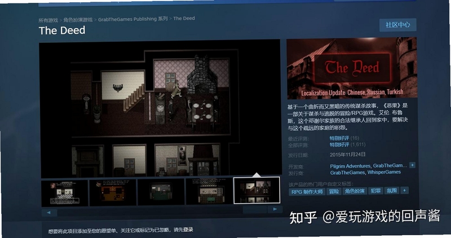Select the RPG 制作大师 tag
The width and height of the screenshot is (451, 238).
[307, 192]
